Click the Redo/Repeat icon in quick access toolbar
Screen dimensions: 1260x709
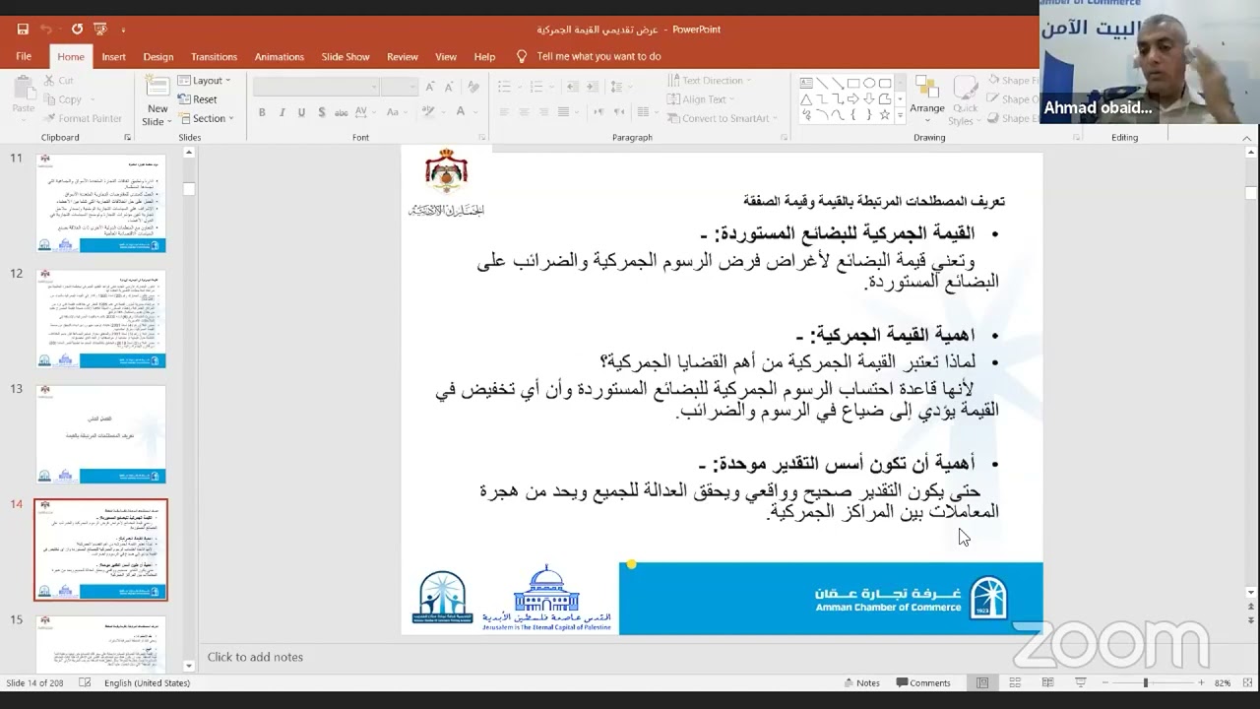[x=77, y=30]
